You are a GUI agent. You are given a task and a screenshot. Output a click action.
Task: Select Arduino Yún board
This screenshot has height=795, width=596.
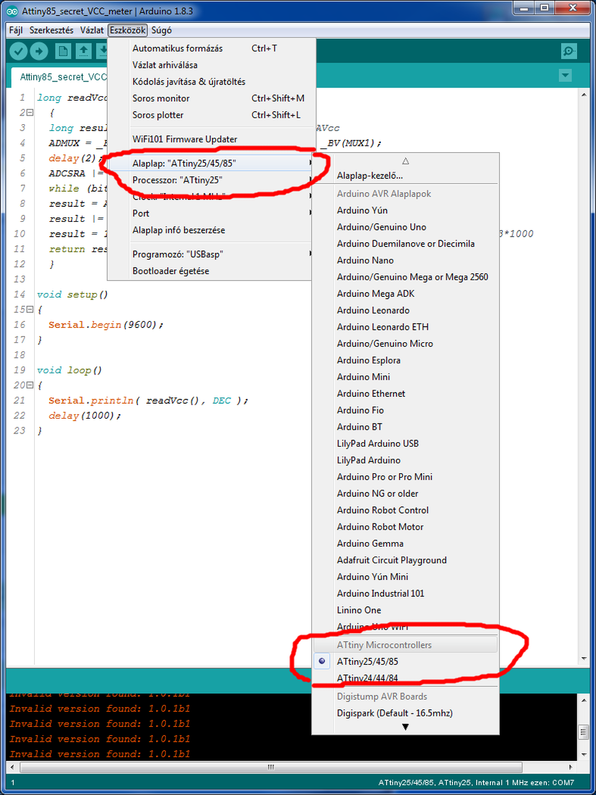click(405, 211)
